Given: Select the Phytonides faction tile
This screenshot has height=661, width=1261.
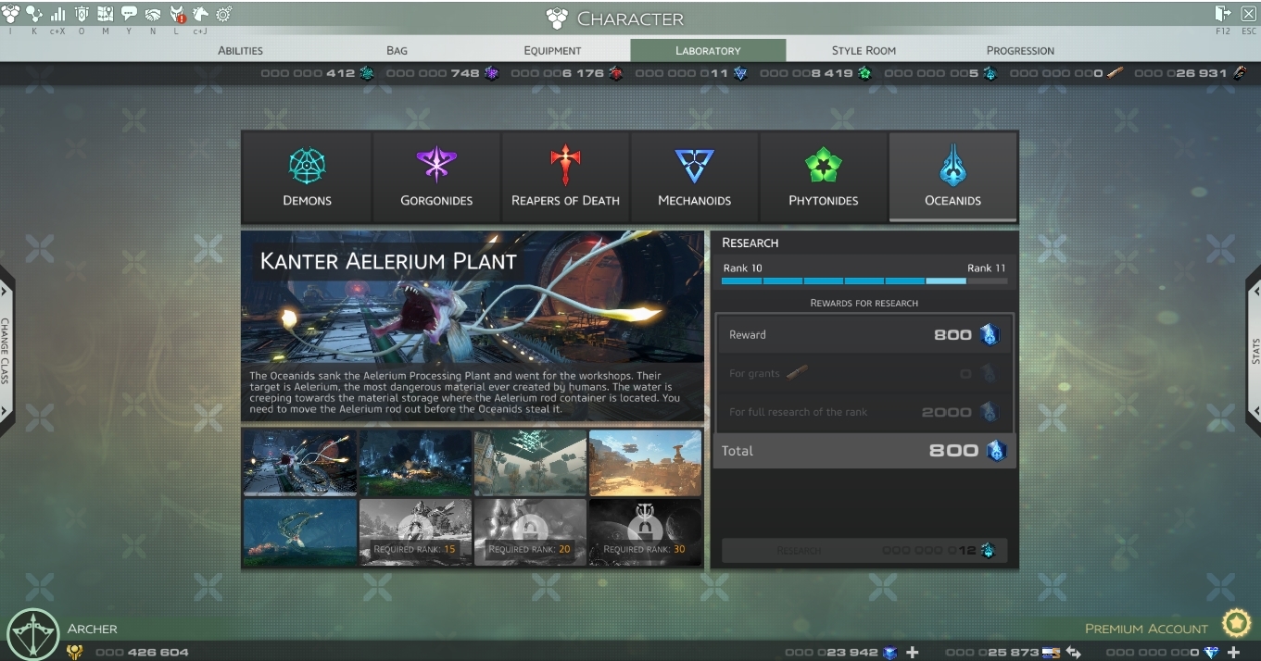Looking at the screenshot, I should coord(823,177).
